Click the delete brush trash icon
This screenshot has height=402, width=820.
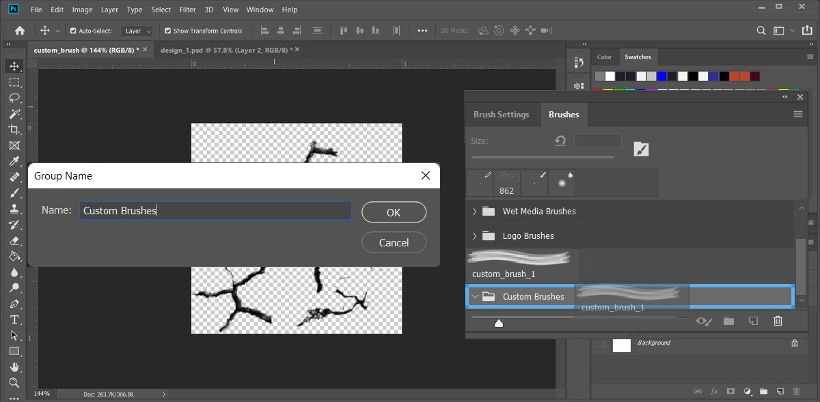click(x=778, y=321)
